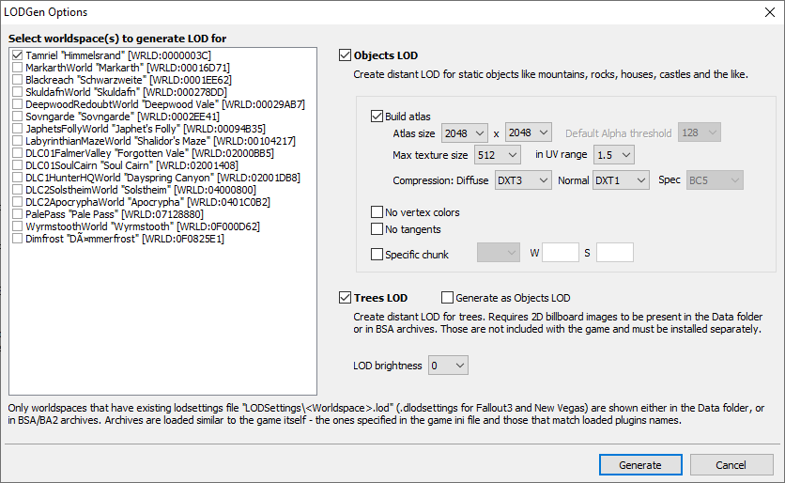
Task: Open the Normal compression dropdown
Action: point(621,179)
